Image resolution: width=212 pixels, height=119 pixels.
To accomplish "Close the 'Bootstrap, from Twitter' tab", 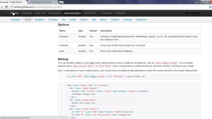I will 56,2.
